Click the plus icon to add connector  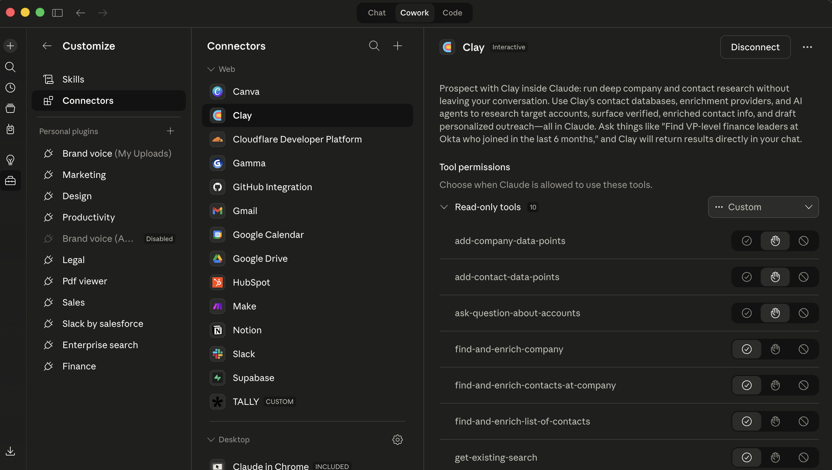click(x=397, y=46)
